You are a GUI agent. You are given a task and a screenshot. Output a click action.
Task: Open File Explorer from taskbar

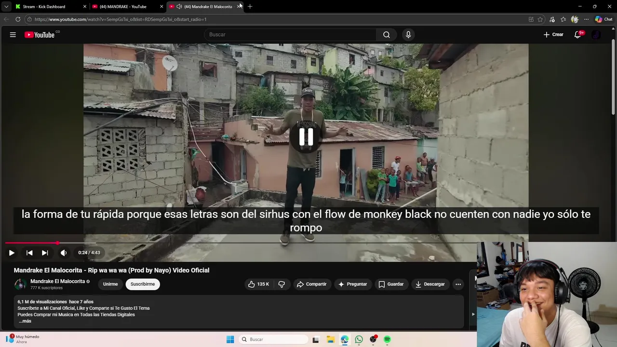pyautogui.click(x=330, y=339)
